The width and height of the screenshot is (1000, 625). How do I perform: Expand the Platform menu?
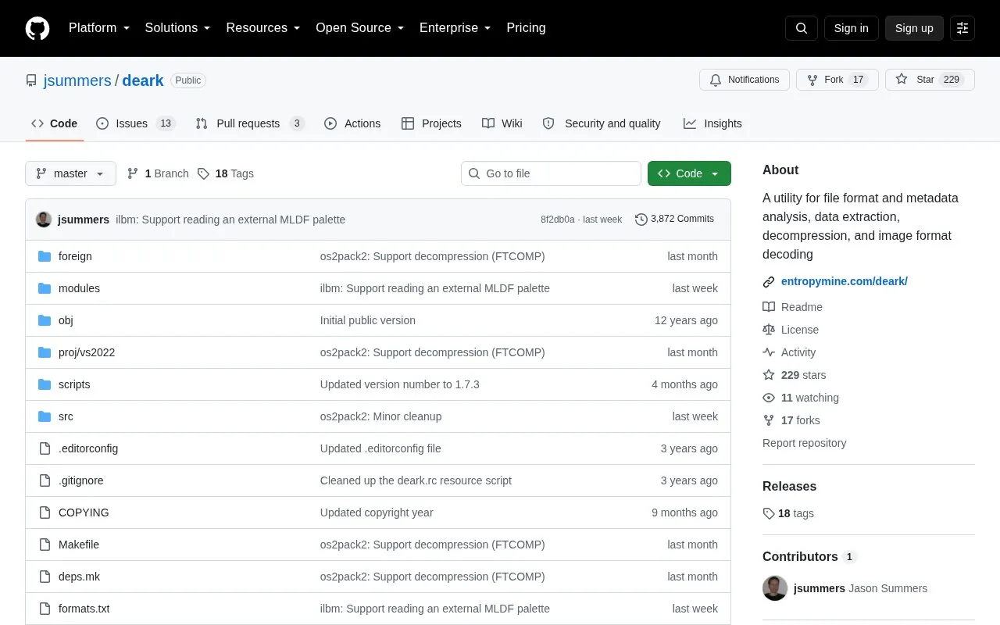tap(99, 28)
